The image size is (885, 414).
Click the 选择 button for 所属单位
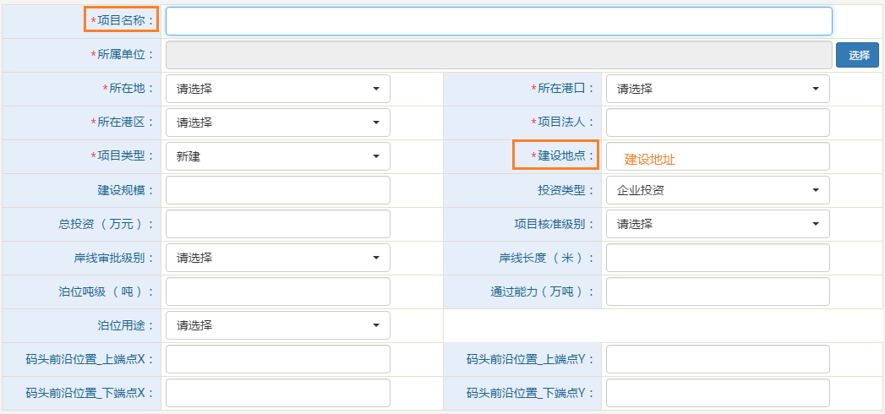coord(857,55)
